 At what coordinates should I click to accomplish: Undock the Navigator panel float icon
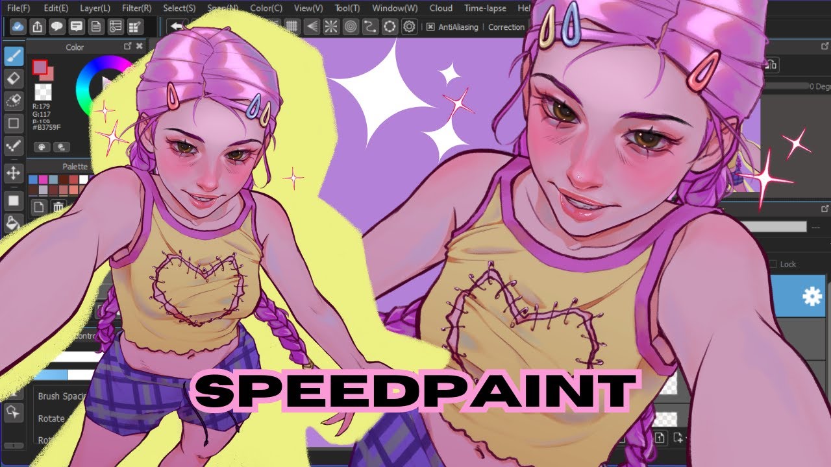(825, 47)
